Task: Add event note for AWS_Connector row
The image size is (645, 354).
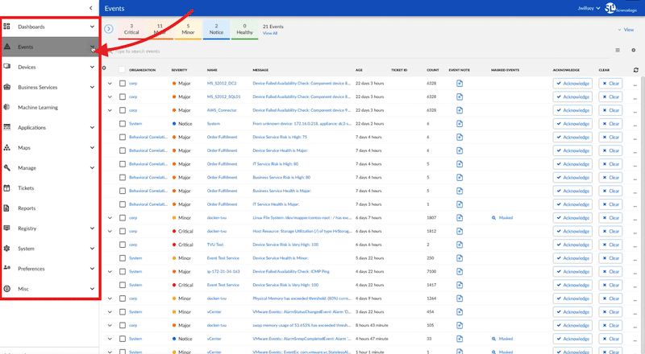Action: (460, 110)
